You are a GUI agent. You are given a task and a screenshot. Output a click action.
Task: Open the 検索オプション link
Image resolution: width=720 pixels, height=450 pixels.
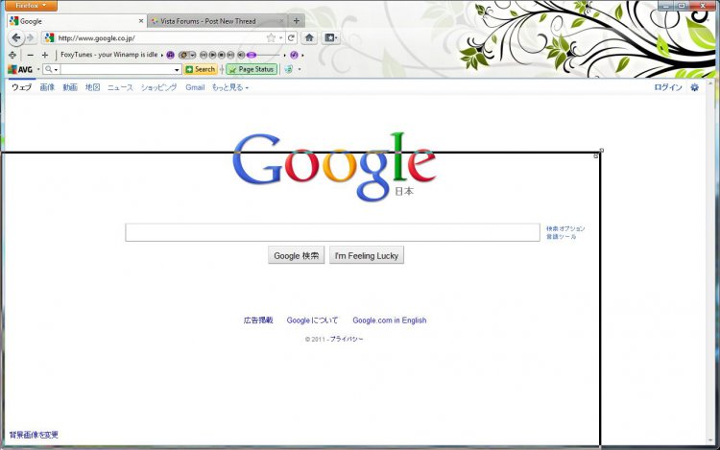click(565, 228)
